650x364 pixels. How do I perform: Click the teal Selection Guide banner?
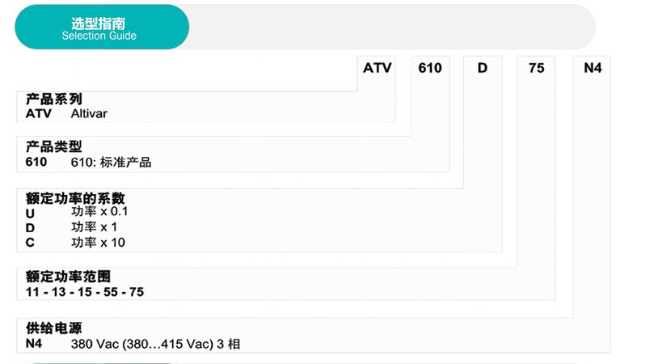coord(102,28)
